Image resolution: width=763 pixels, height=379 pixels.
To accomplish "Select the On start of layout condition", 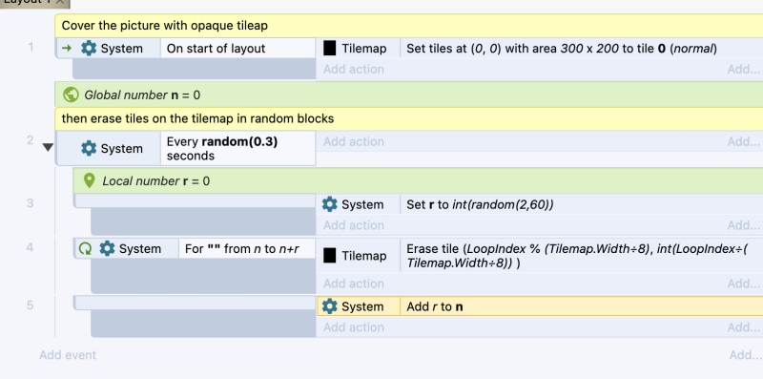I will [237, 49].
